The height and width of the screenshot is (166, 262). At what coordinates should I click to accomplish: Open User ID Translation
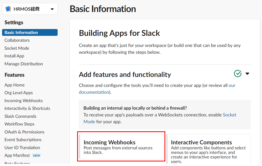tap(22, 148)
